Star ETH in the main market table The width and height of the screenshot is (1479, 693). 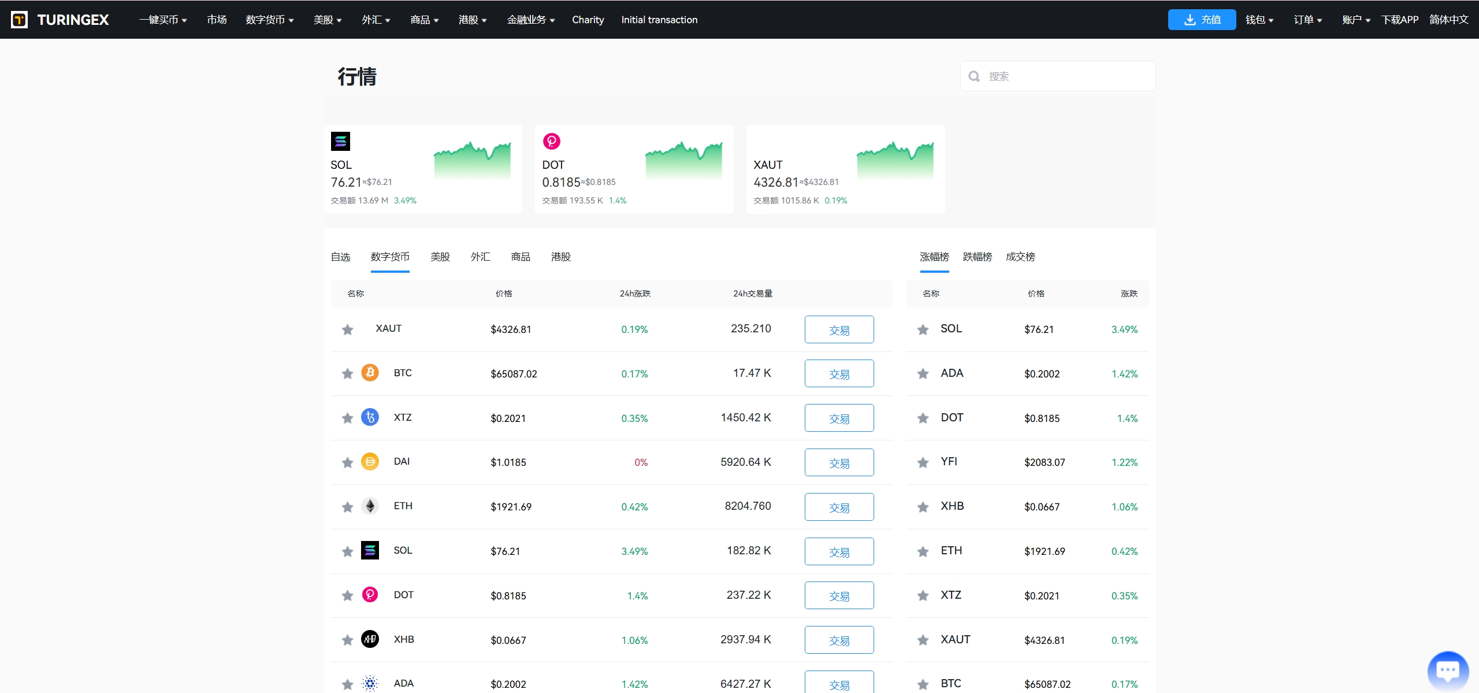347,507
